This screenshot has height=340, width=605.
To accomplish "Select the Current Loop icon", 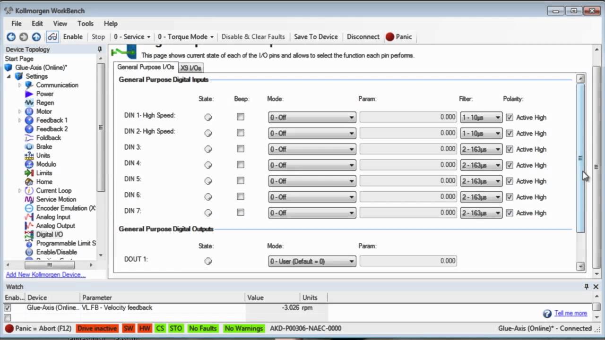I will (29, 191).
